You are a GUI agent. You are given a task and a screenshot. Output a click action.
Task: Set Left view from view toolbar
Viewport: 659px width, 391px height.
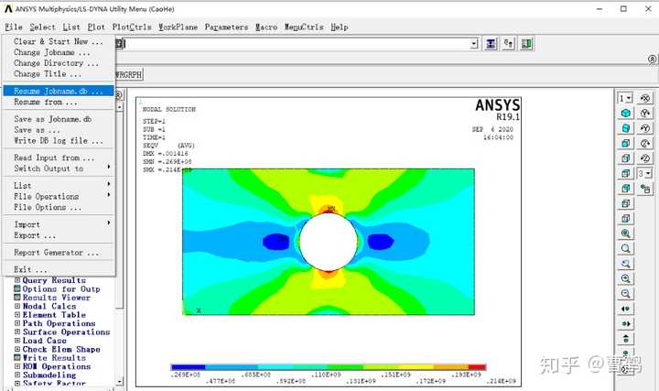(625, 203)
